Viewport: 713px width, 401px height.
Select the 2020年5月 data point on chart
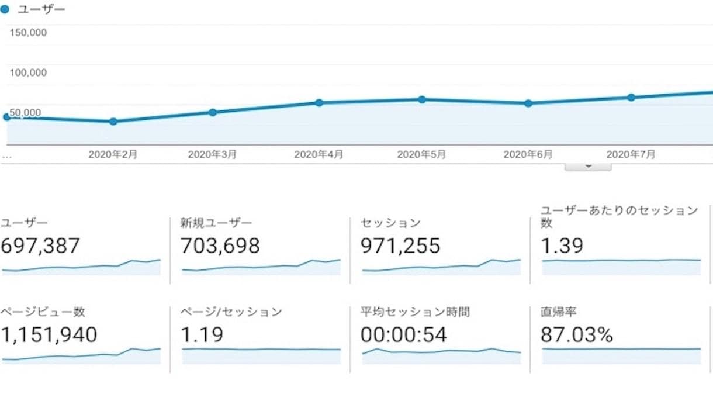pyautogui.click(x=422, y=99)
